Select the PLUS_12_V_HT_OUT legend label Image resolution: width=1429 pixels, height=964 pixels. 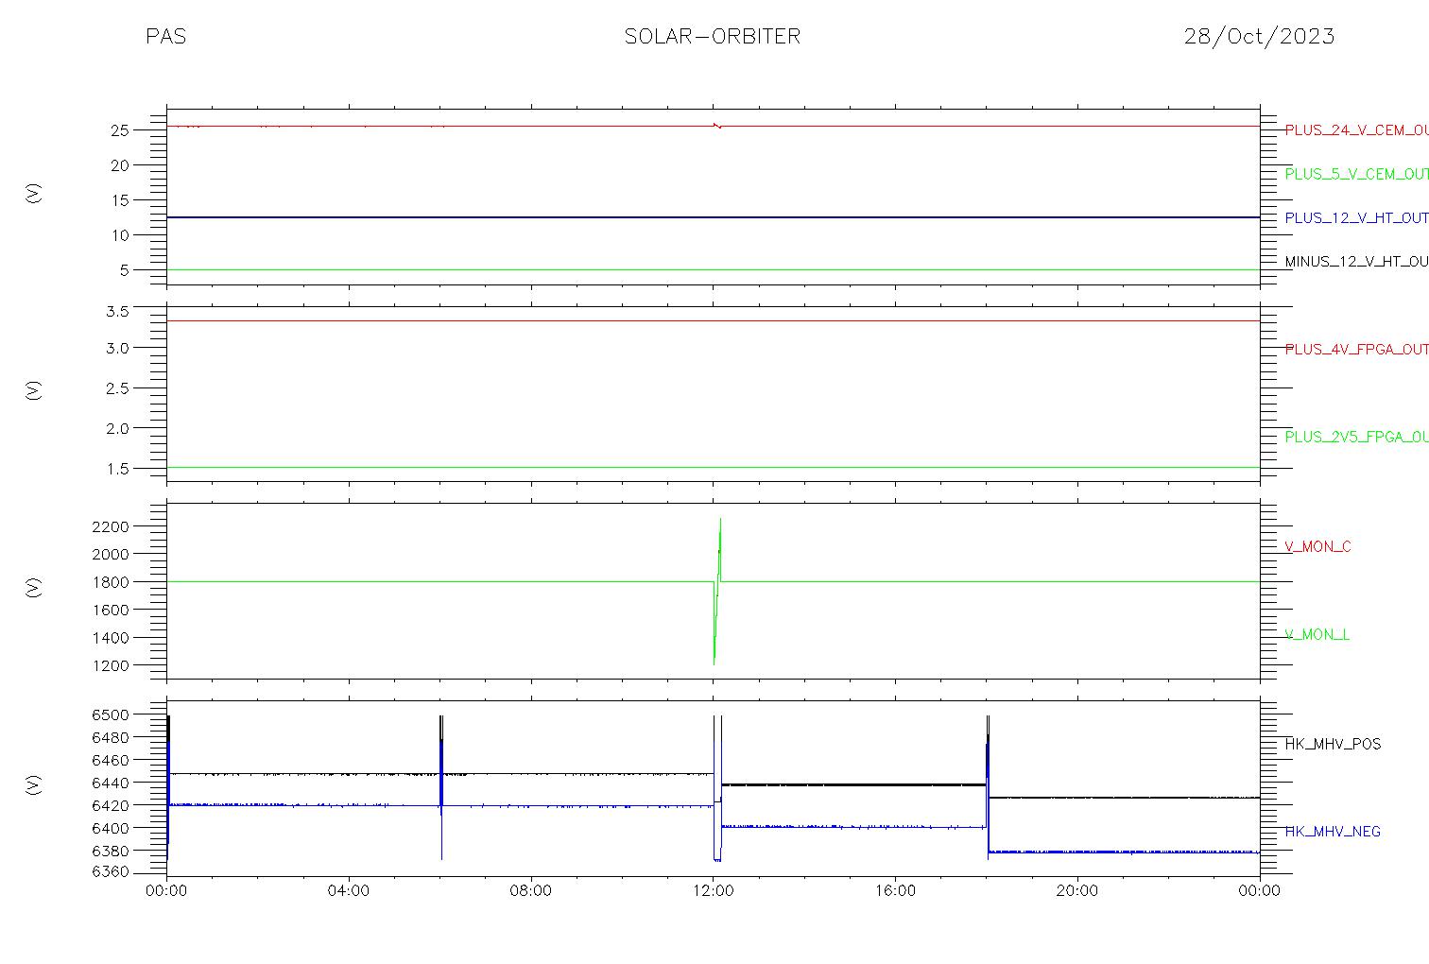(1356, 218)
